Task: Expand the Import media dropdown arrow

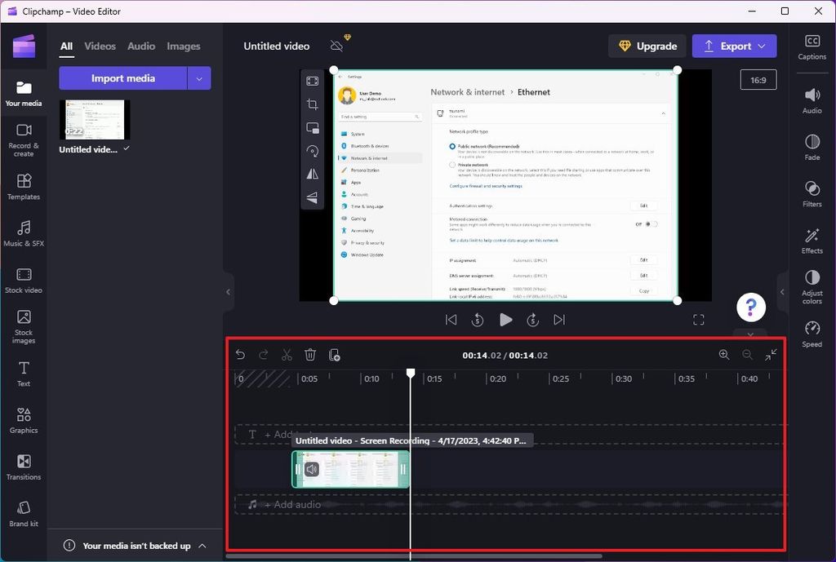Action: [x=199, y=77]
